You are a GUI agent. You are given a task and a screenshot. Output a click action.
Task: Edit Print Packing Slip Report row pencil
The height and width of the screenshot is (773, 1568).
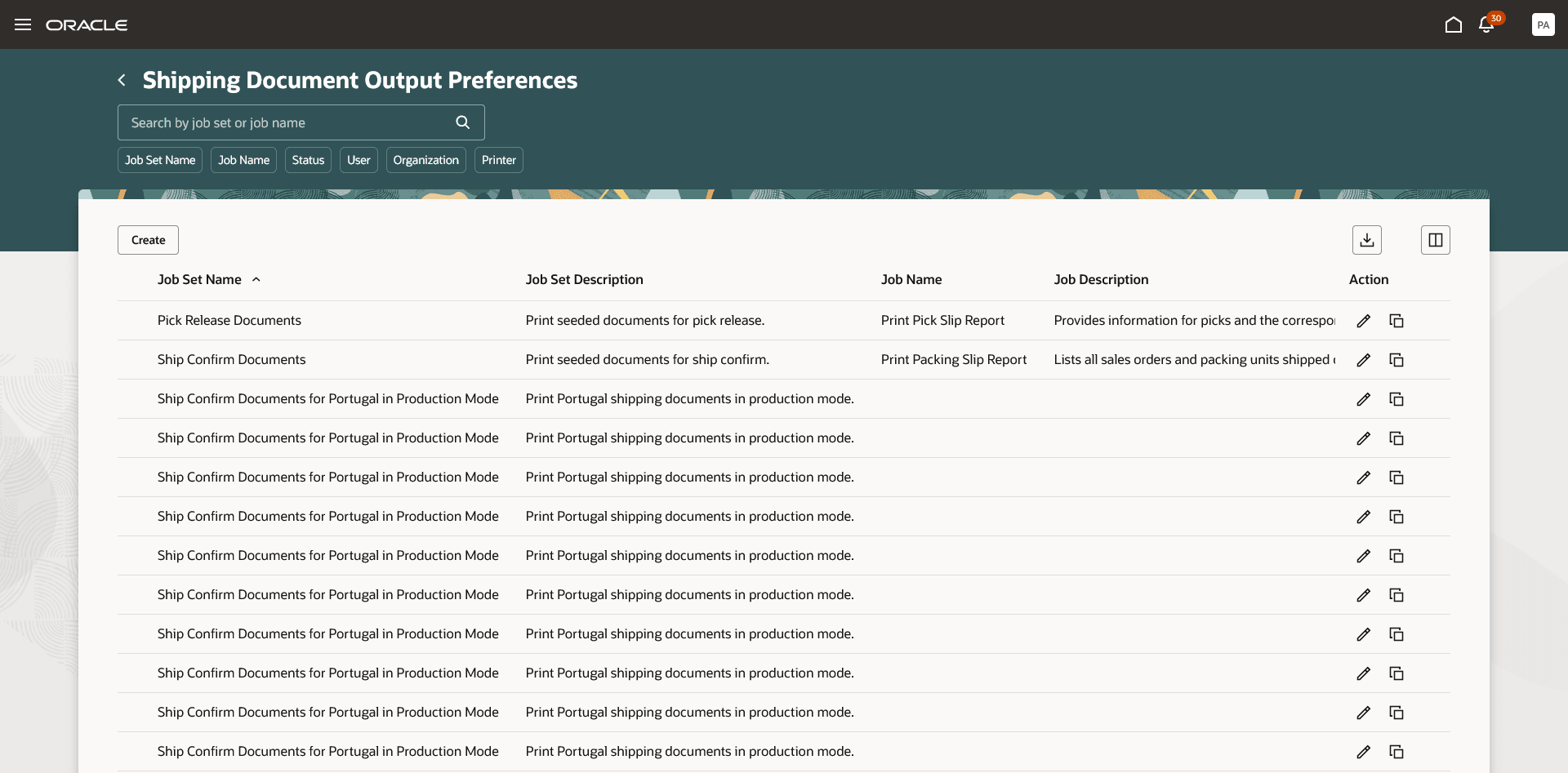coord(1363,359)
